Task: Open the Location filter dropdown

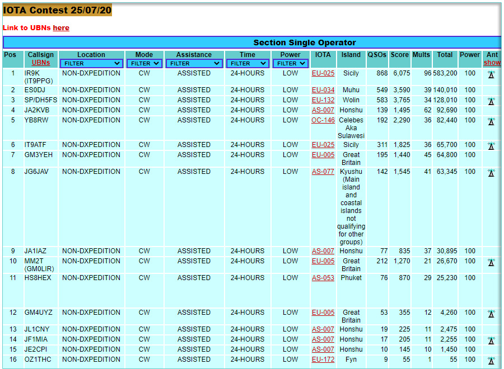Action: coord(91,64)
